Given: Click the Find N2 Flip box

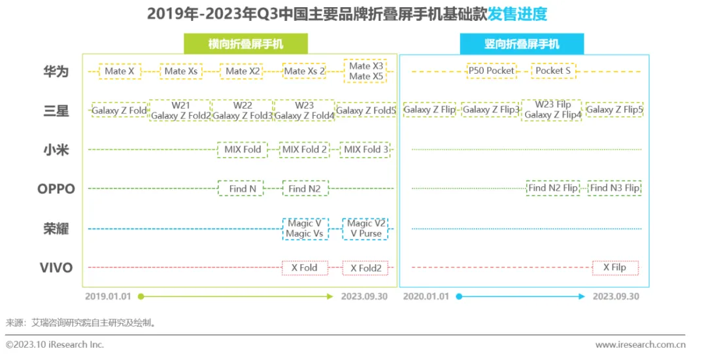Looking at the screenshot, I should click(x=553, y=188).
